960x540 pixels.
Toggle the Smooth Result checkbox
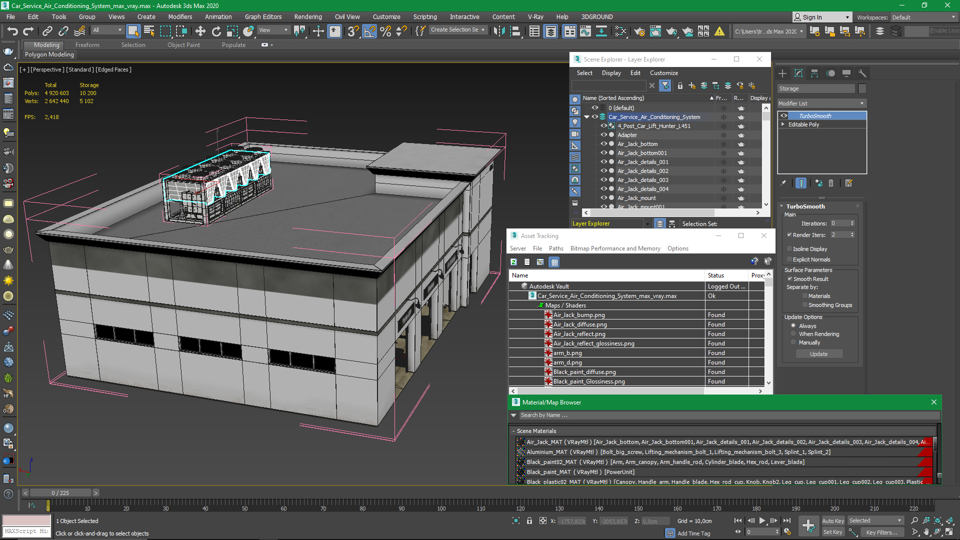click(789, 279)
